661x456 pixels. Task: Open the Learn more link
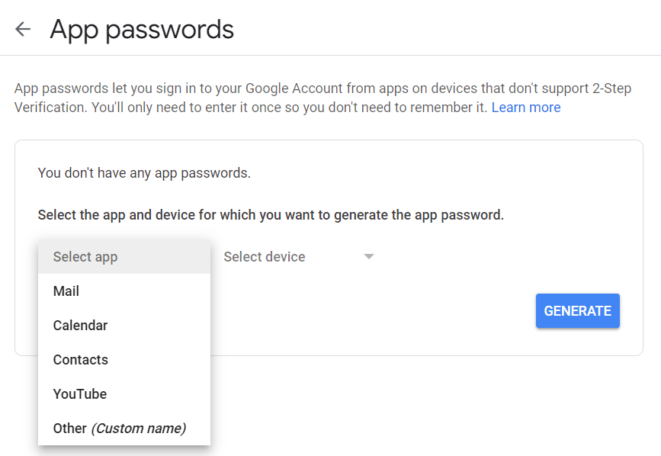(526, 108)
